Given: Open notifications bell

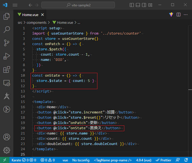Looking at the screenshot, I should click(186, 160).
